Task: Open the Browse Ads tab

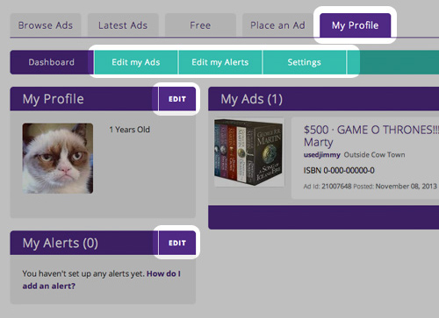Action: 46,25
